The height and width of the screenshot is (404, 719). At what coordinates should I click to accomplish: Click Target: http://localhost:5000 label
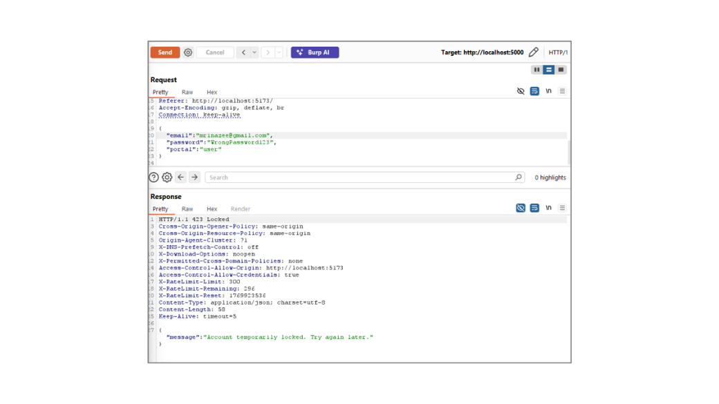[x=482, y=52]
